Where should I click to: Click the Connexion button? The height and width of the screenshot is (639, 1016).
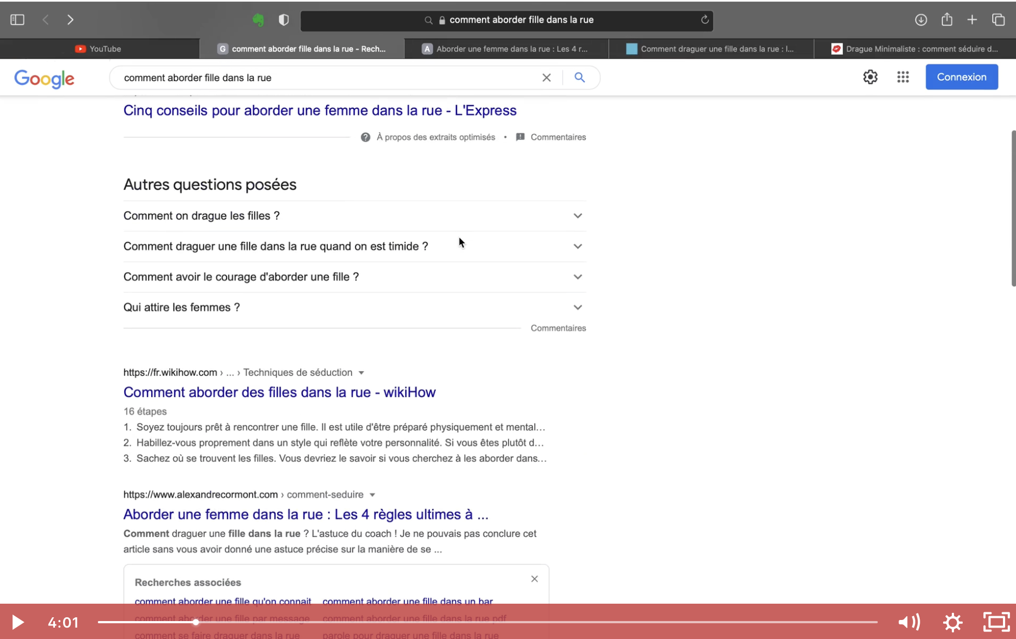[x=962, y=77]
